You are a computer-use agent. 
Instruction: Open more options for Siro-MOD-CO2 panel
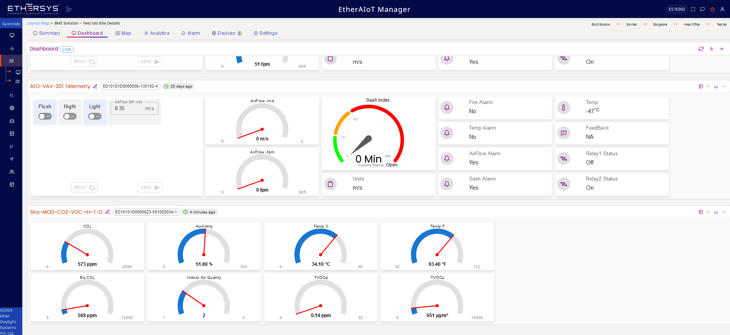coord(724,212)
